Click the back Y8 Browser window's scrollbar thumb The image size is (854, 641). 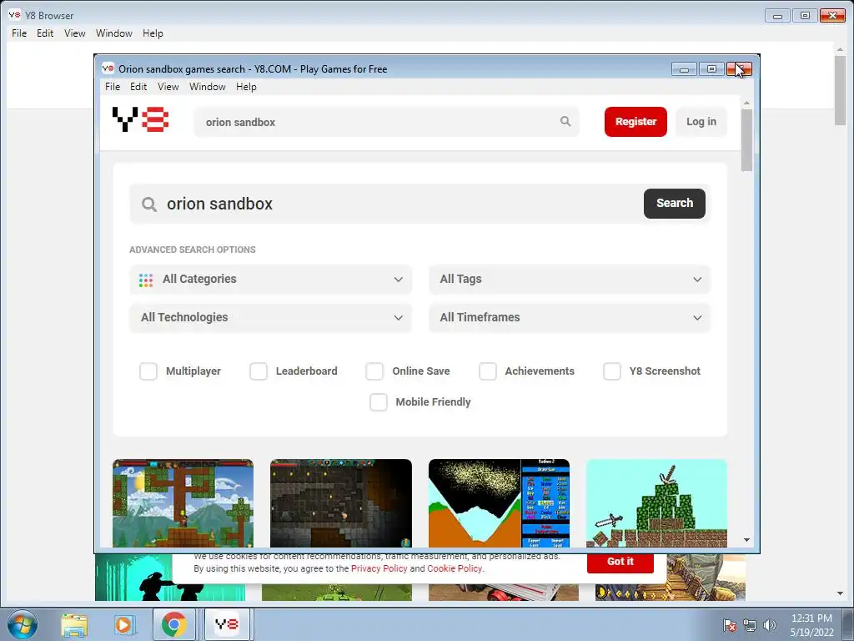click(x=839, y=90)
